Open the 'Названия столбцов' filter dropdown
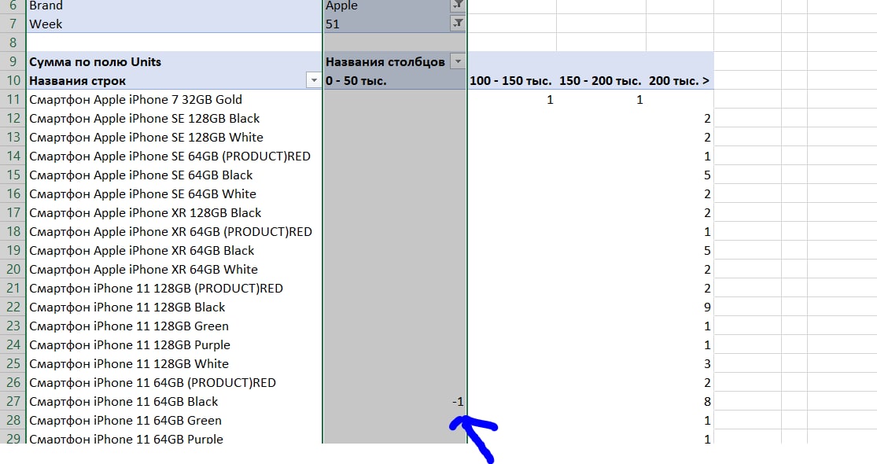This screenshot has width=877, height=464. [x=458, y=61]
